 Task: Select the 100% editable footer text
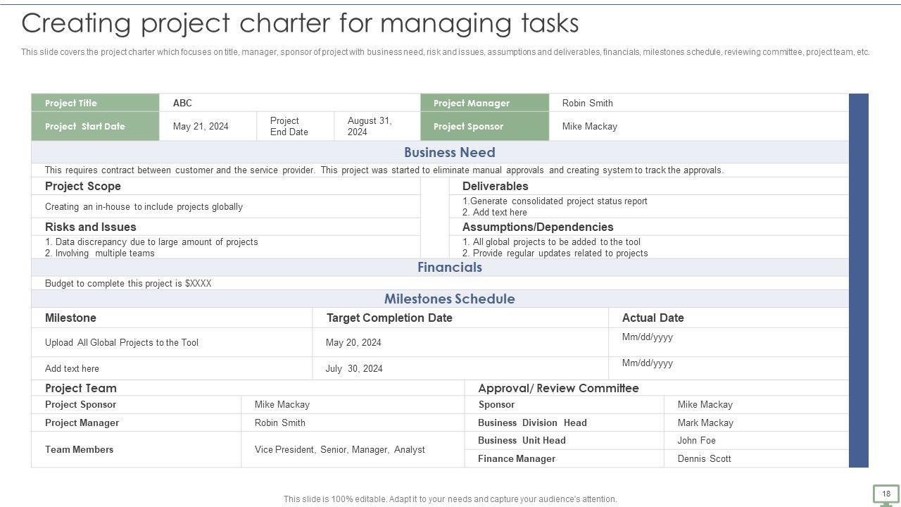[x=450, y=499]
